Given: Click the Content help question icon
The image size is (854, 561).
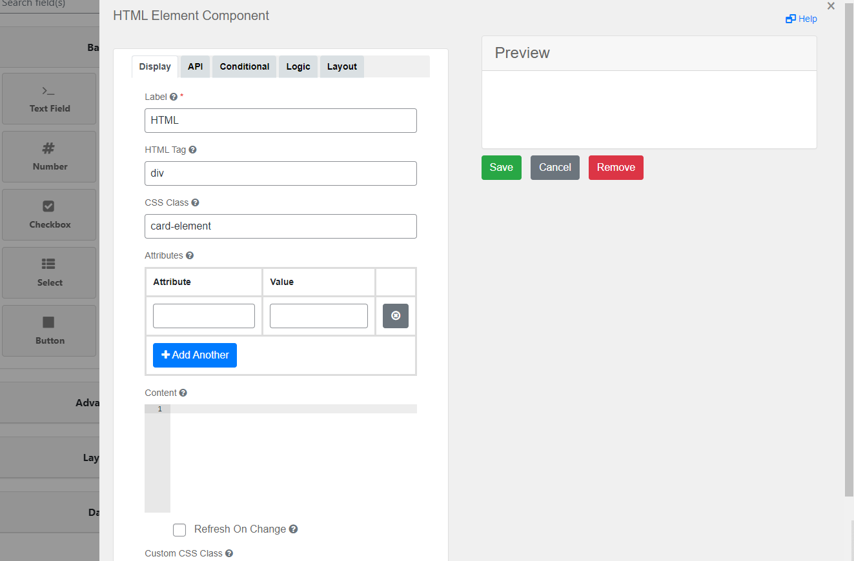Looking at the screenshot, I should [183, 393].
